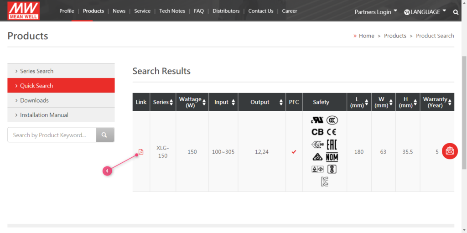Click the Mean Well logo
This screenshot has height=233, width=467.
tap(24, 11)
